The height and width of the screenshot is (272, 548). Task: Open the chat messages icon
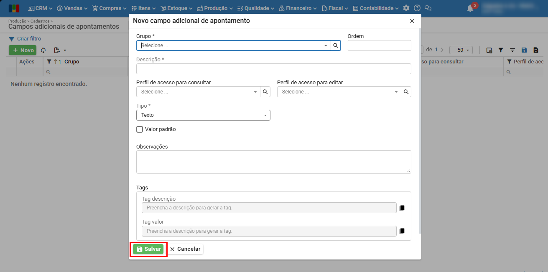tap(428, 8)
